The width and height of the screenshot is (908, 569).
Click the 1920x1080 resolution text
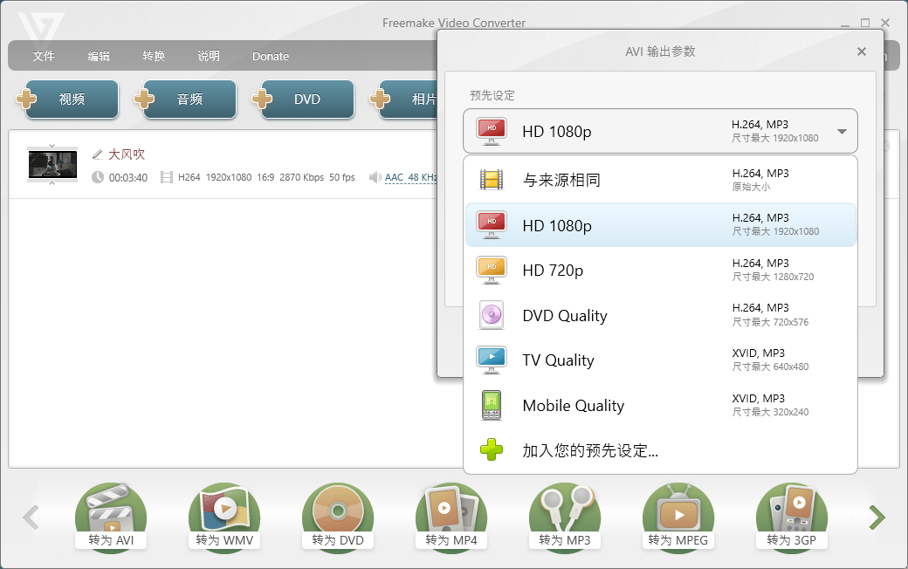point(229,177)
